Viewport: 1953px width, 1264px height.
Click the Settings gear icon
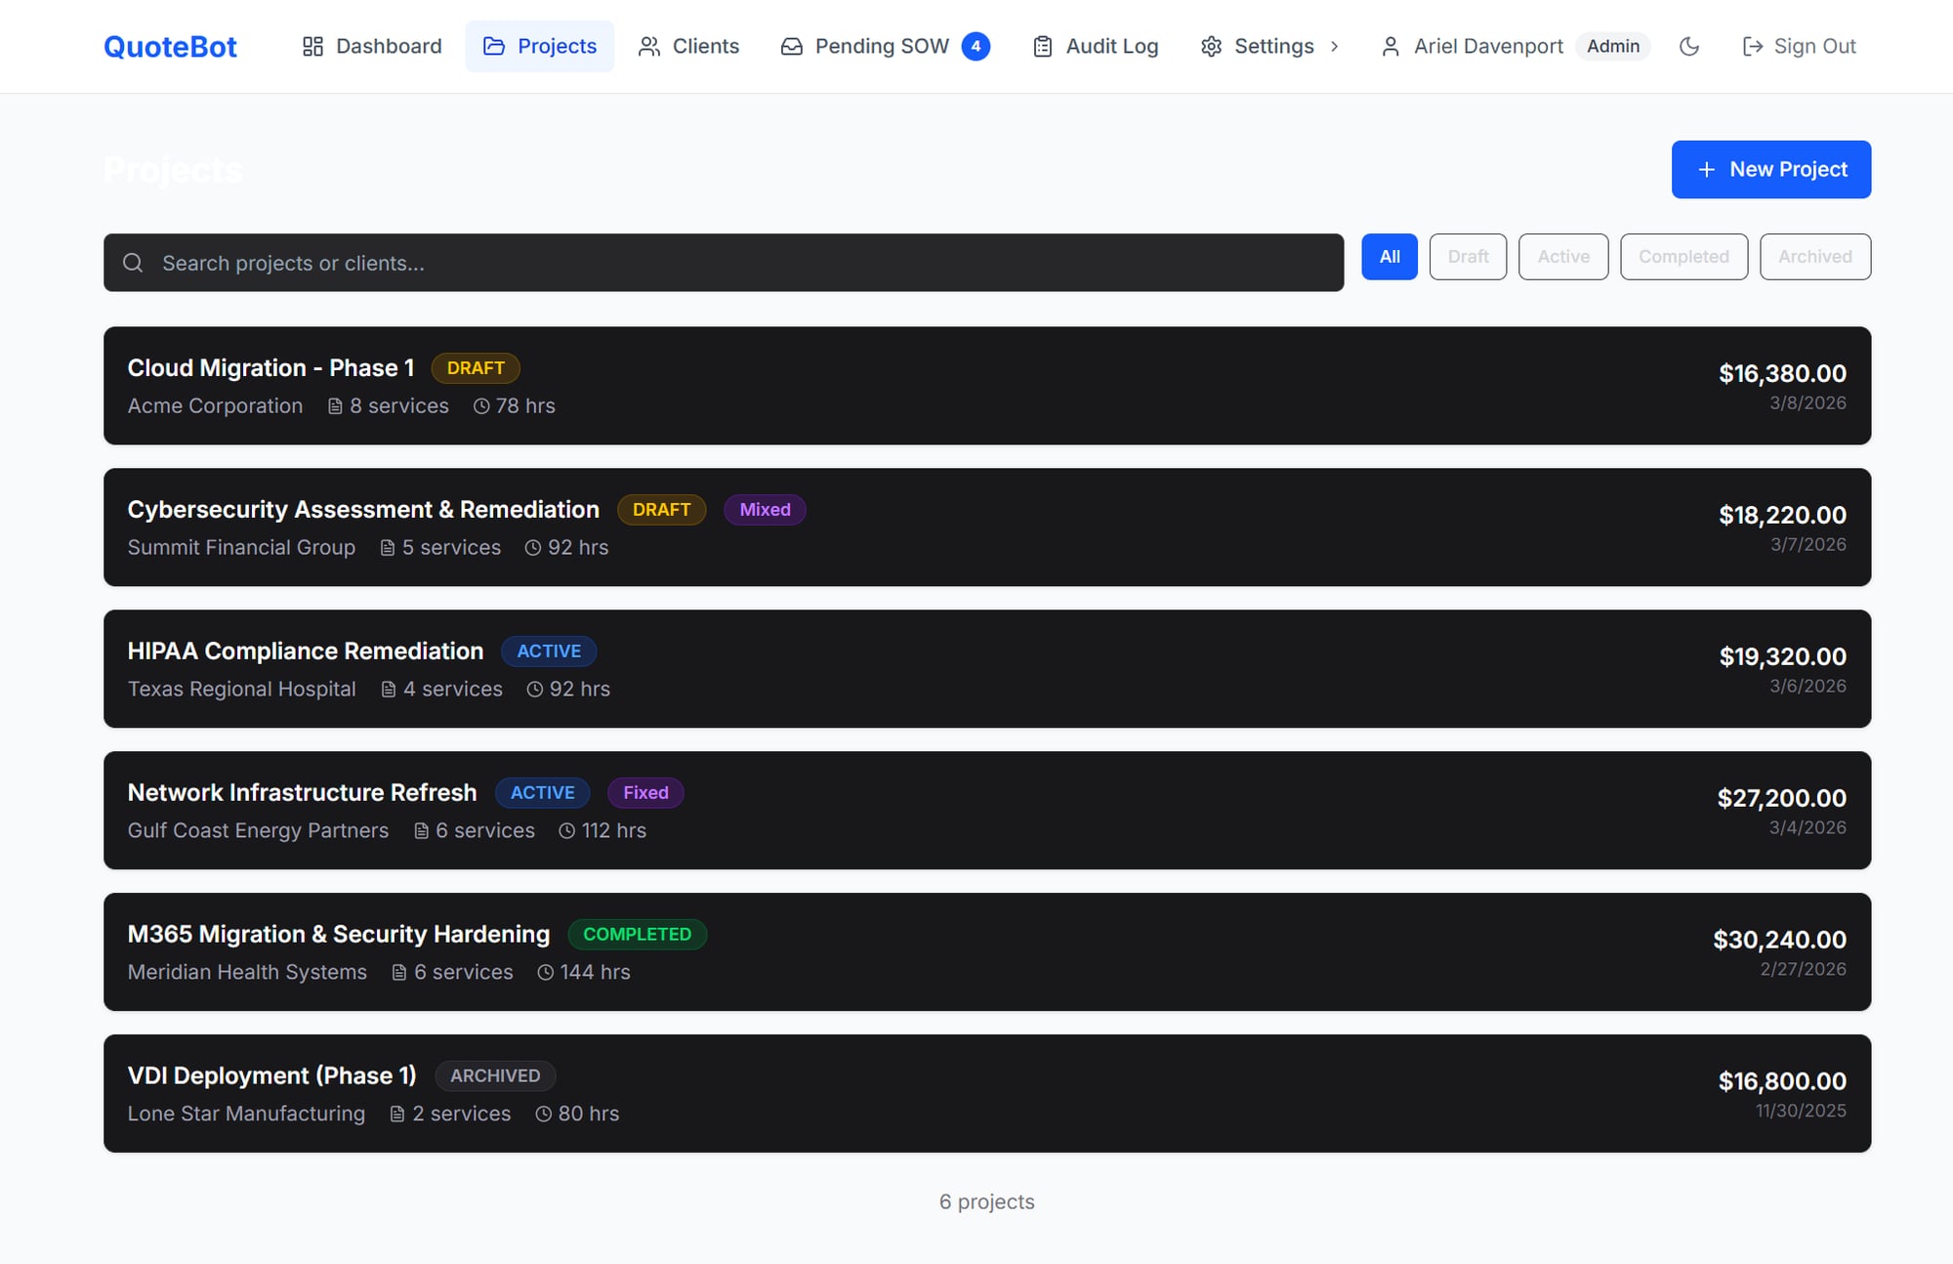point(1211,46)
